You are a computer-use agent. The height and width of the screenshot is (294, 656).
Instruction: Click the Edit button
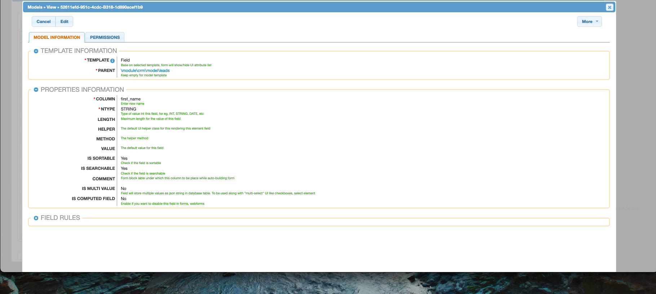click(x=65, y=22)
